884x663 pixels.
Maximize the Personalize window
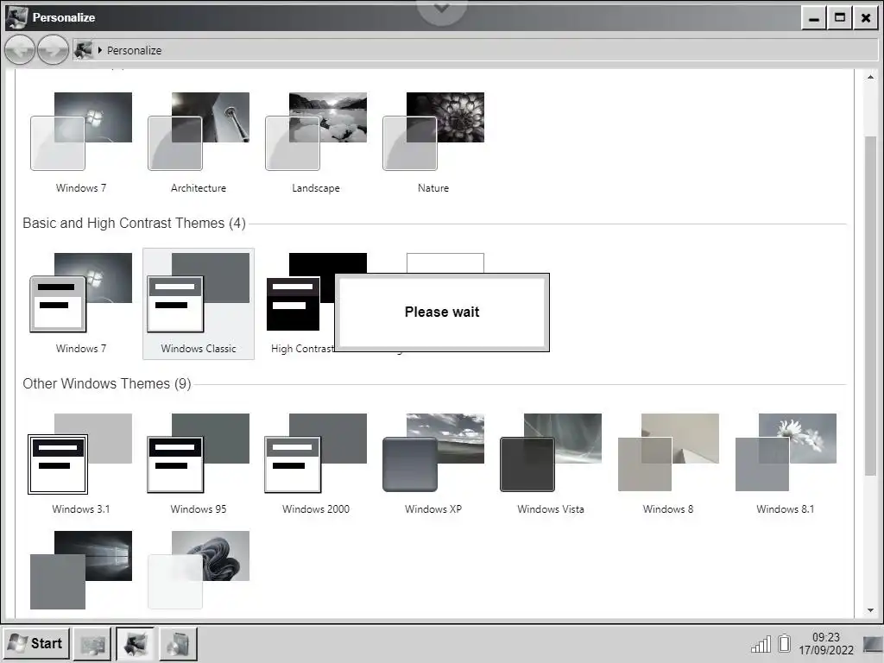coord(839,18)
